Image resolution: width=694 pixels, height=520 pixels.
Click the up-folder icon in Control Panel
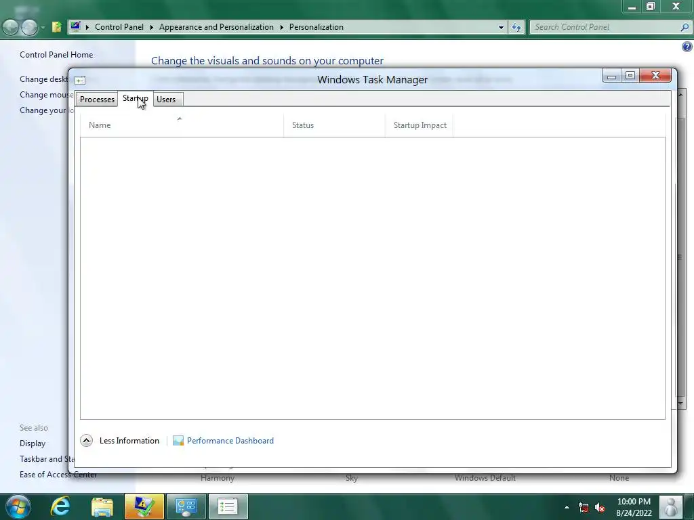(x=57, y=27)
